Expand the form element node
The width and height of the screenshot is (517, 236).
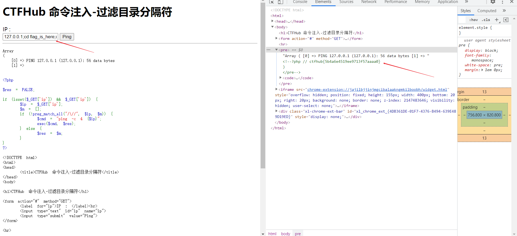[x=277, y=38]
